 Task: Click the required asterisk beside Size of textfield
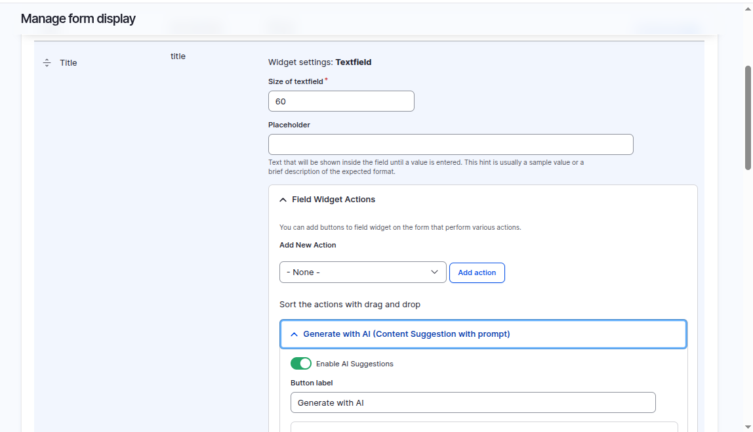(327, 78)
